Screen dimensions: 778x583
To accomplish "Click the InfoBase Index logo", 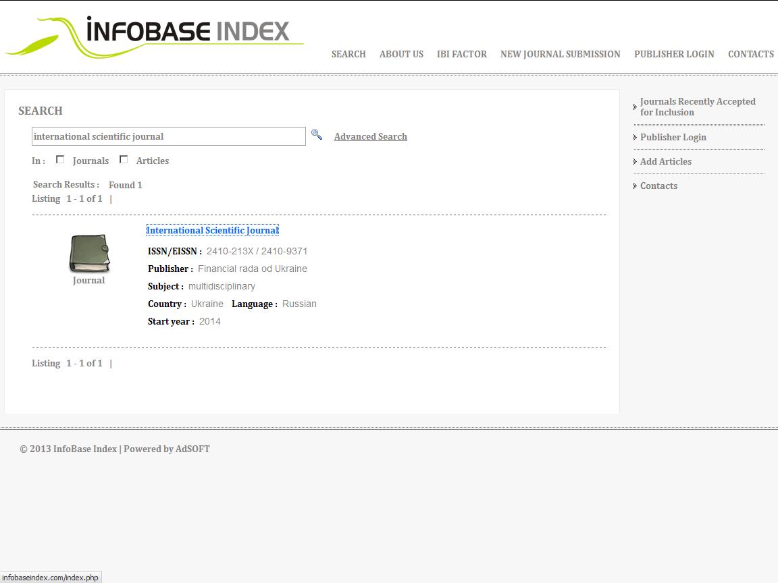I will [155, 36].
